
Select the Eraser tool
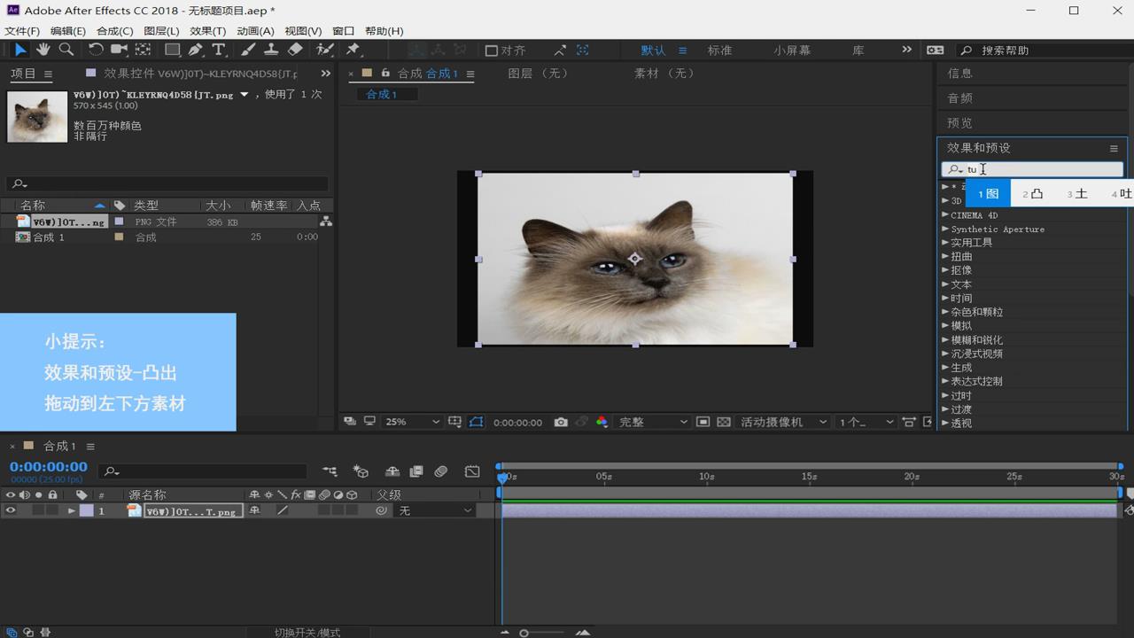[295, 50]
